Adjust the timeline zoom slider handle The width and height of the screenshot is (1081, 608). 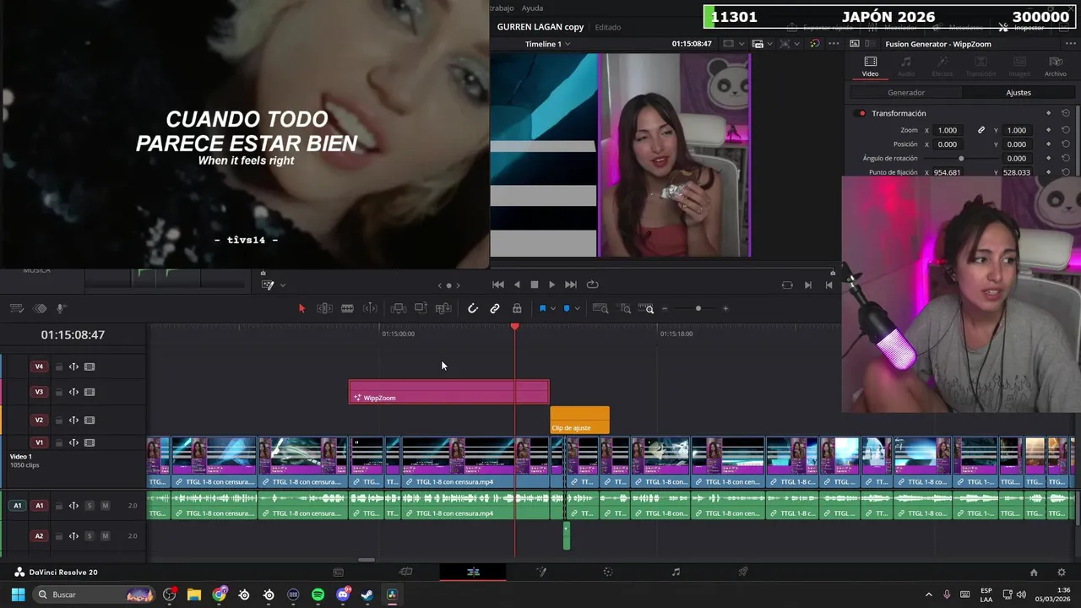pos(698,308)
